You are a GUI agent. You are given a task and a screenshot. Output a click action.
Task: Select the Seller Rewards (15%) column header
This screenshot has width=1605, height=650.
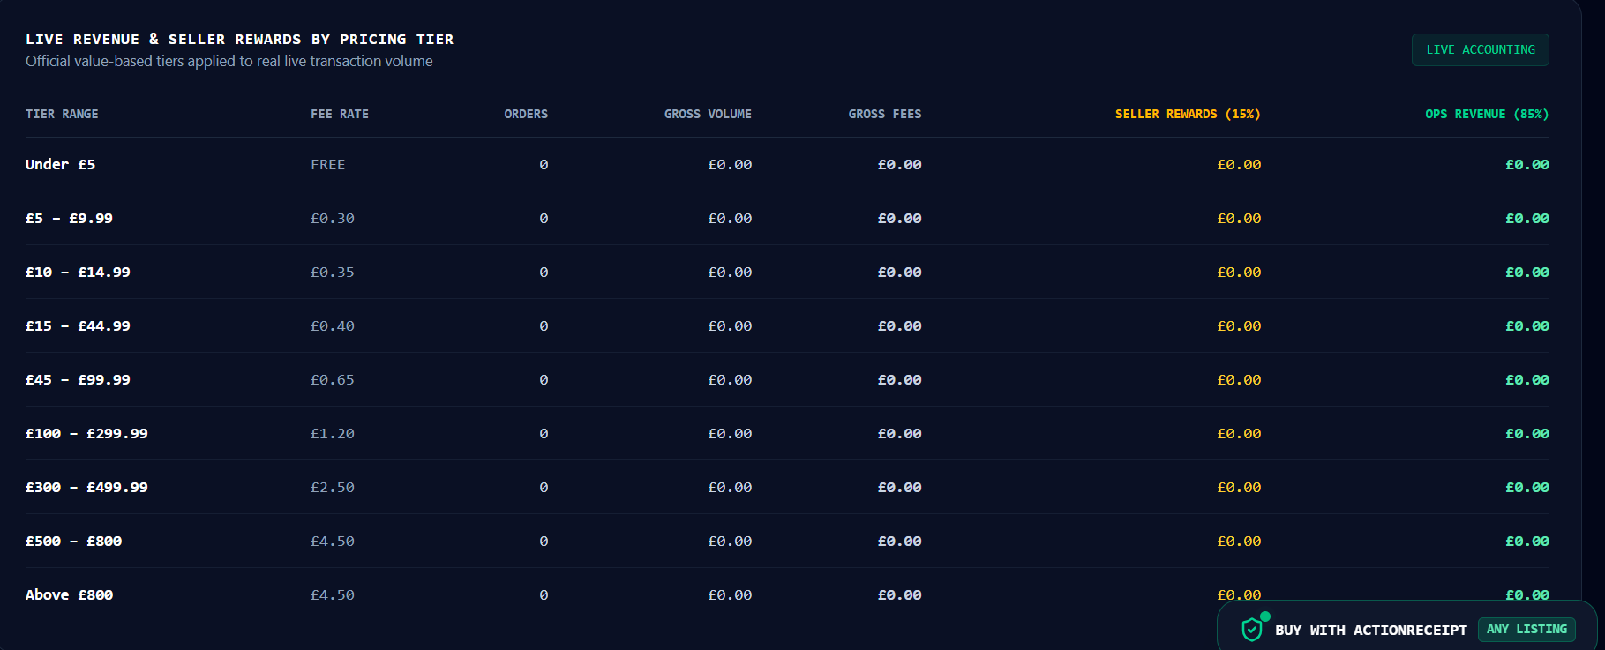[x=1188, y=114]
